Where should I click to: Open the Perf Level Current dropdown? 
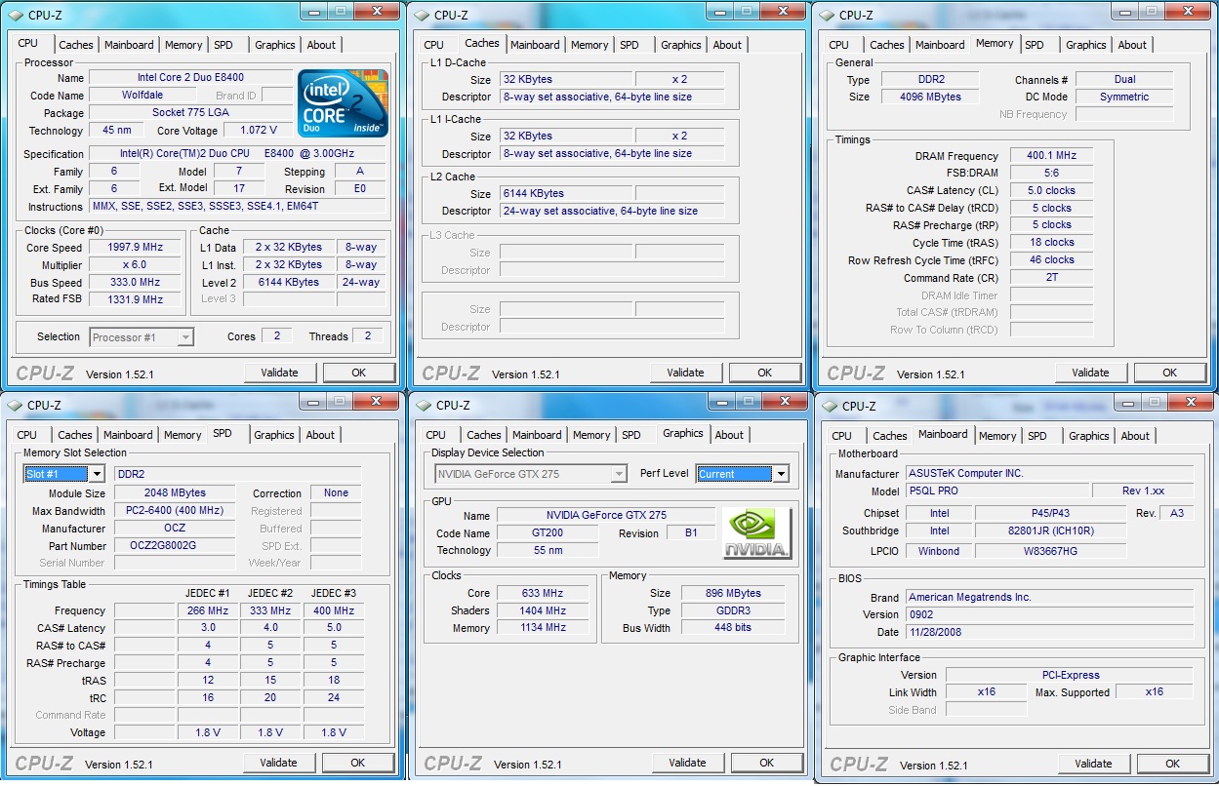point(781,474)
